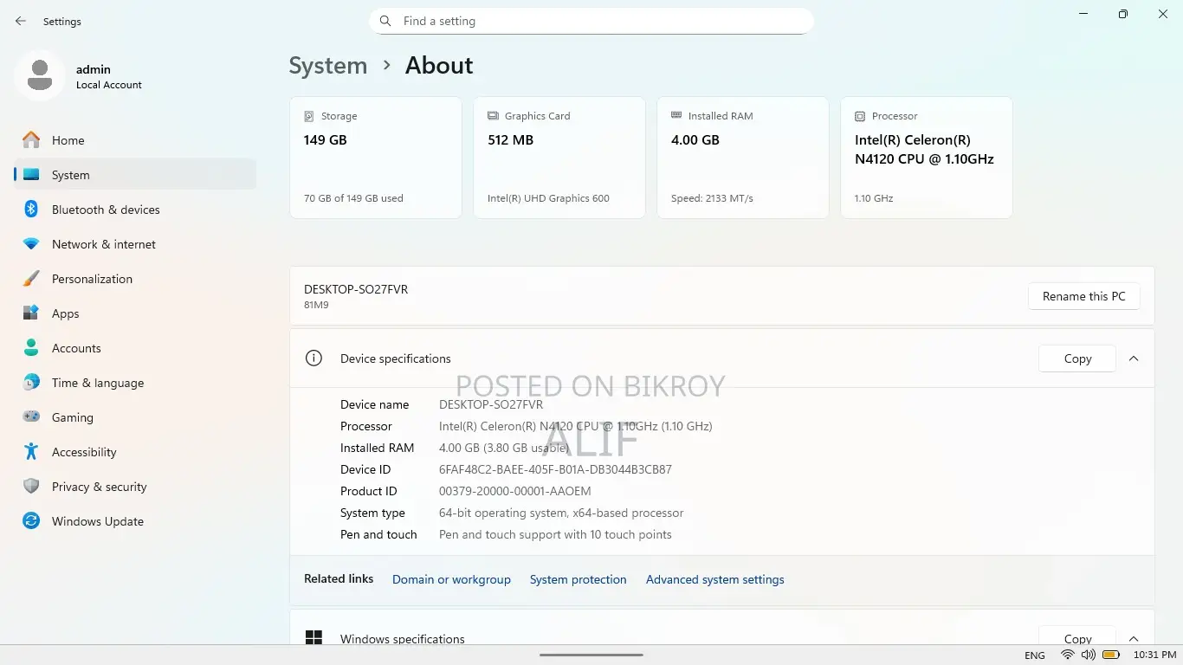Open the Domain or workgroup link
Image resolution: width=1183 pixels, height=665 pixels.
[451, 579]
